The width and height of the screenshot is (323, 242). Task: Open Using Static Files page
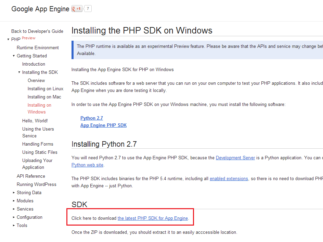pos(40,152)
